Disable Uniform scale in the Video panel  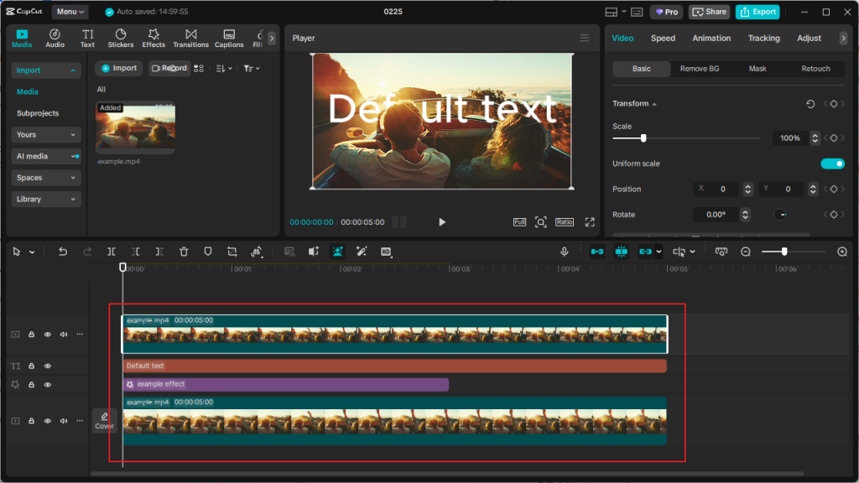click(x=832, y=164)
